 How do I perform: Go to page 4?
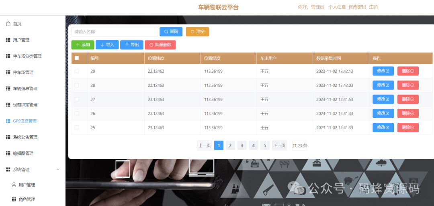pyautogui.click(x=254, y=145)
